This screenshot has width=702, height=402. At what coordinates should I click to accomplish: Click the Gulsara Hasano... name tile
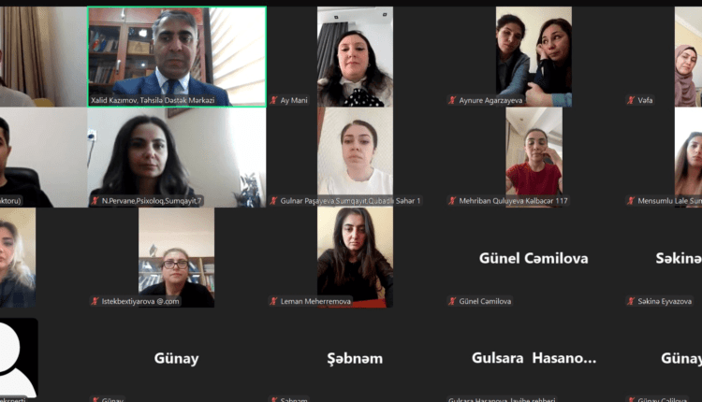click(x=534, y=358)
